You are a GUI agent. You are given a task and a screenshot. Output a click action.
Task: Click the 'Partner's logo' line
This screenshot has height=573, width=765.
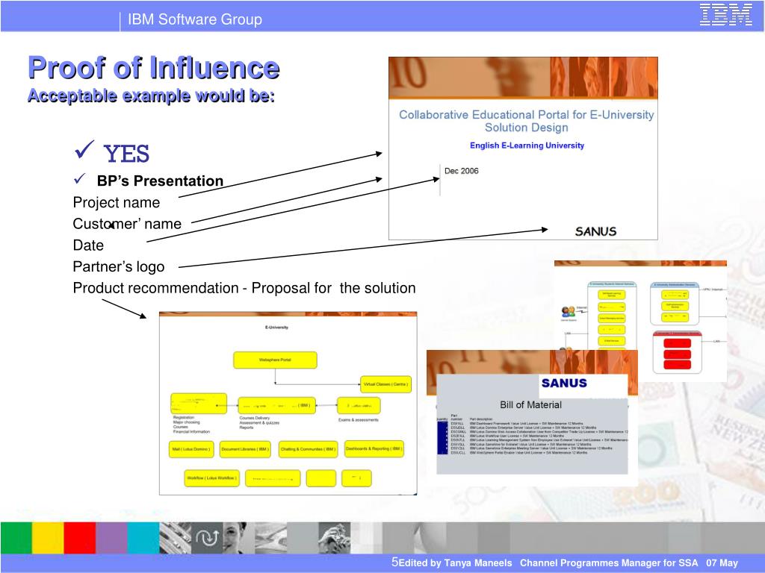[x=119, y=266]
